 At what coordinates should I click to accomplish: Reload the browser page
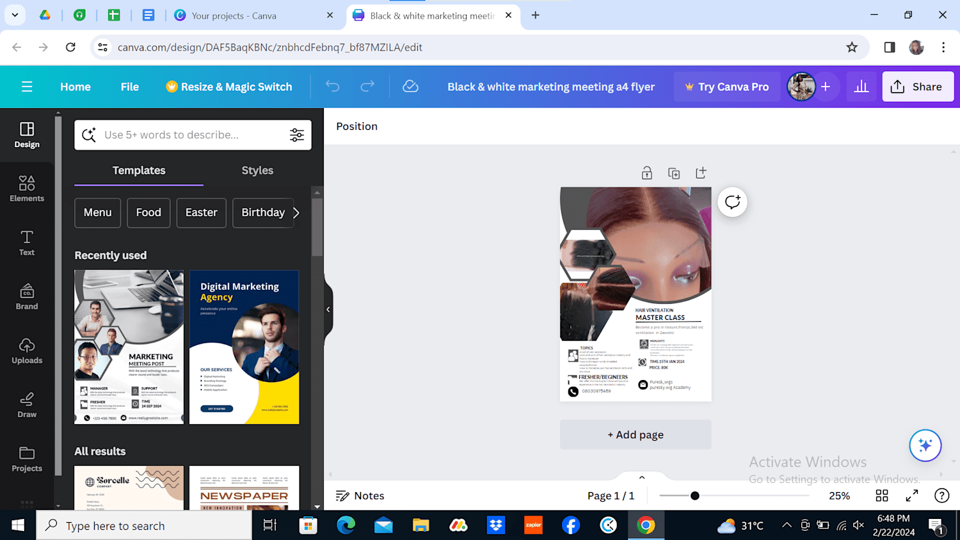pos(70,47)
